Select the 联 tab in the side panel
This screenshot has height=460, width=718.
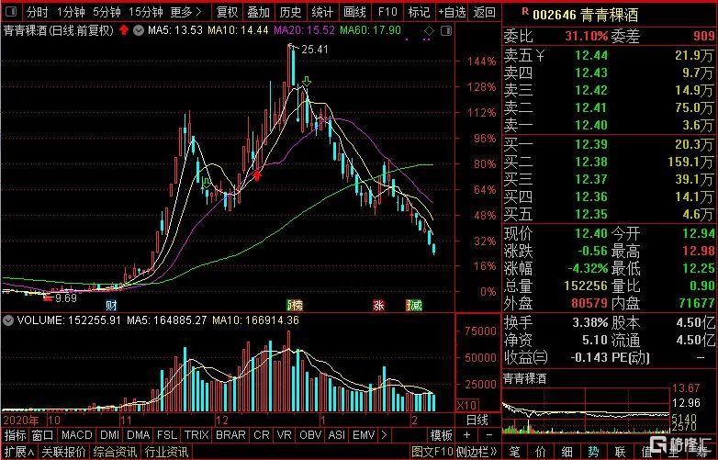point(620,452)
